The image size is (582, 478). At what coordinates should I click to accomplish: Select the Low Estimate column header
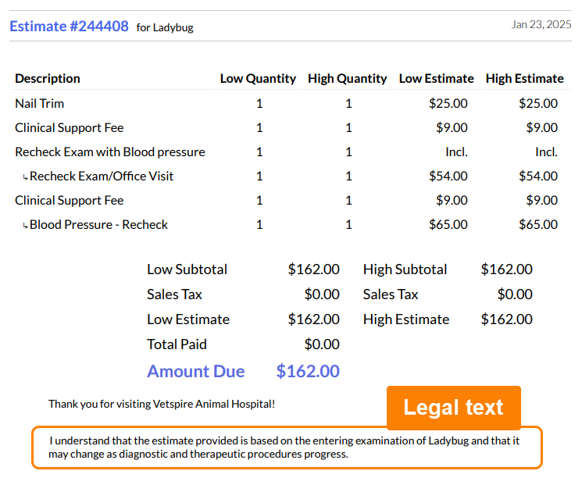tap(436, 78)
